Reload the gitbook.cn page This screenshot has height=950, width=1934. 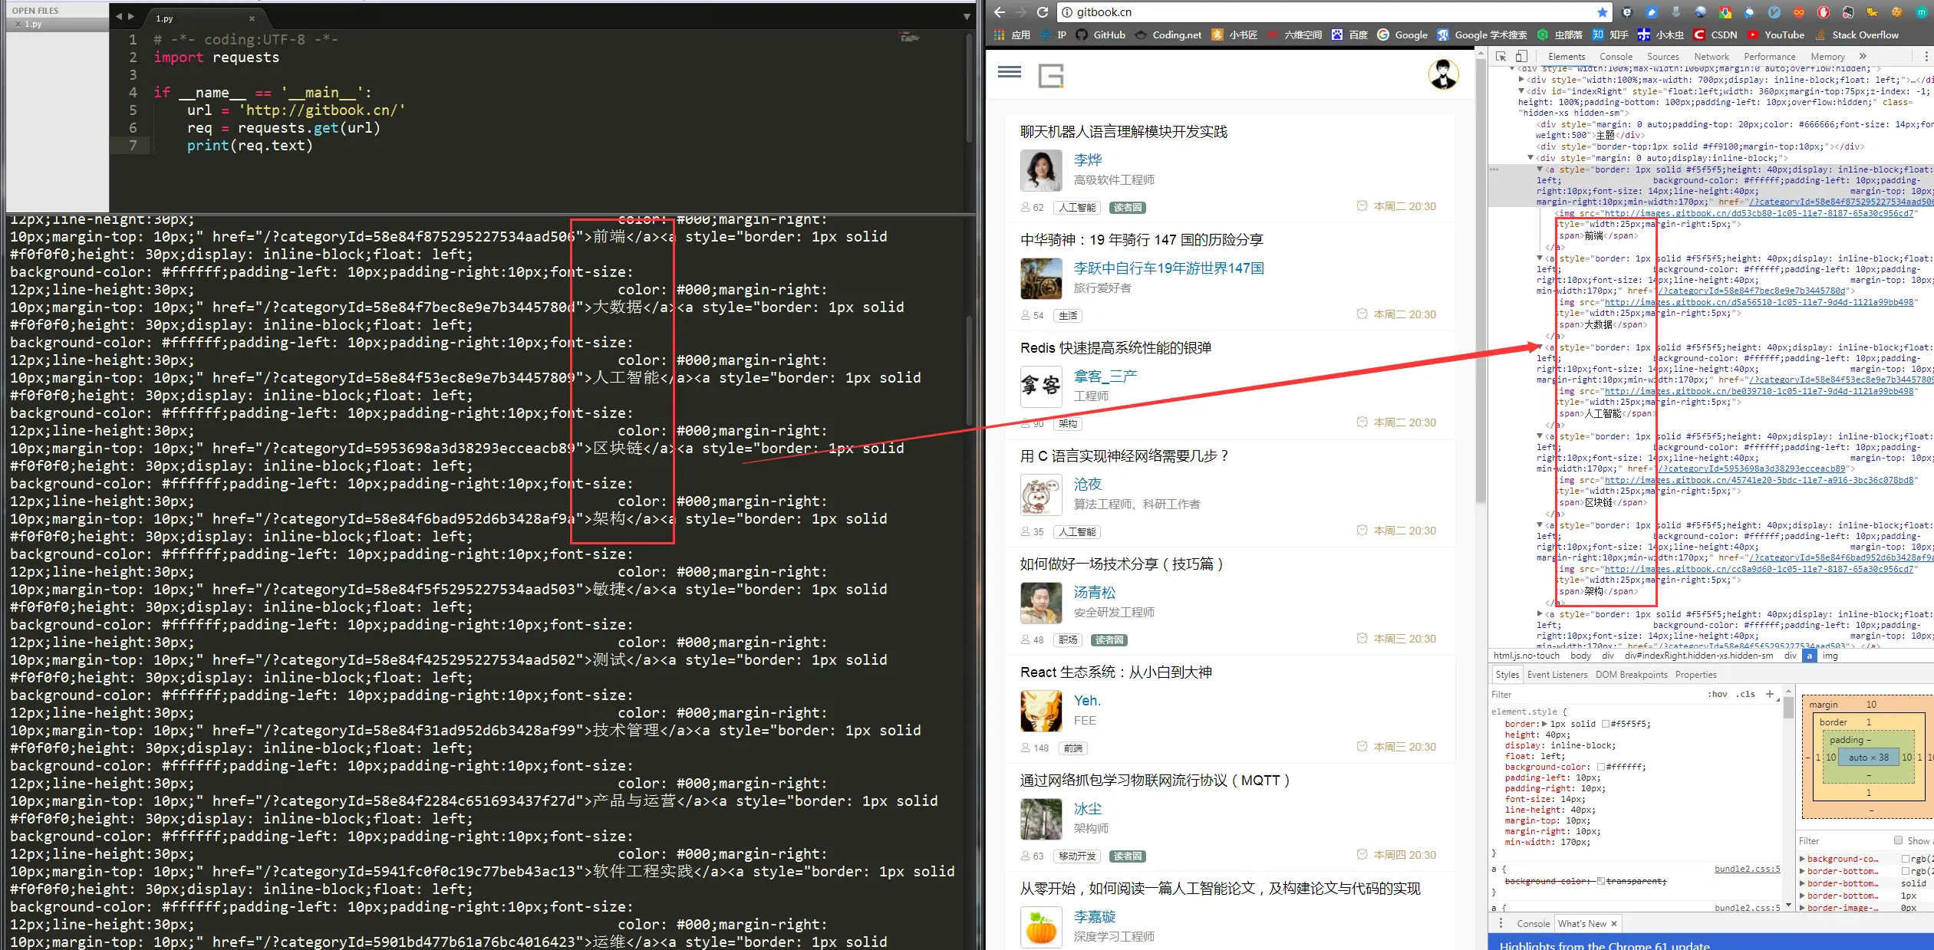pos(1042,12)
